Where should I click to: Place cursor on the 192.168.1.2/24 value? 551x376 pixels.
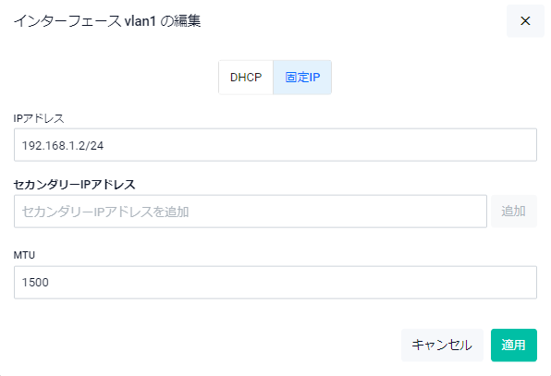(63, 145)
